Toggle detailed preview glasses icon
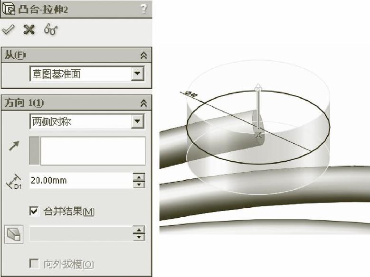The image size is (370, 277). coord(51,29)
